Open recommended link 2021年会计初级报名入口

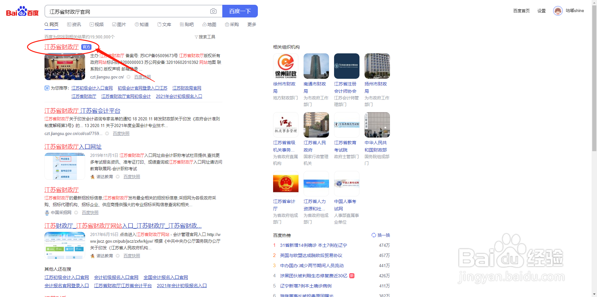coord(179,96)
